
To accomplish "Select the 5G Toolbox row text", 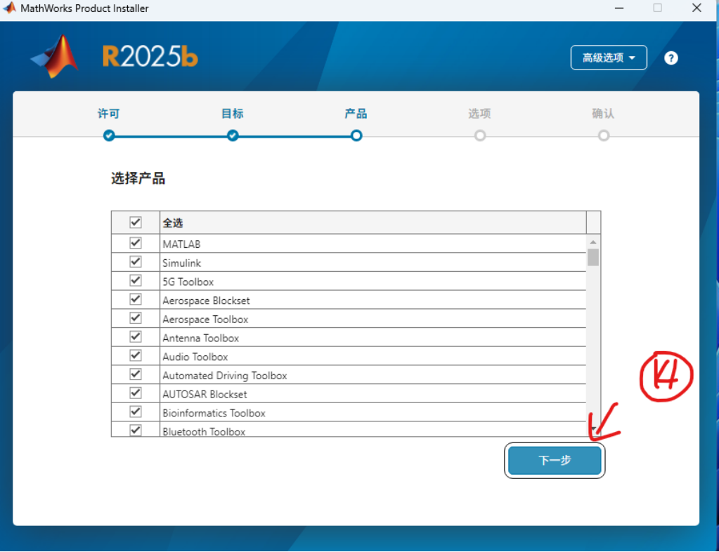I will 188,282.
